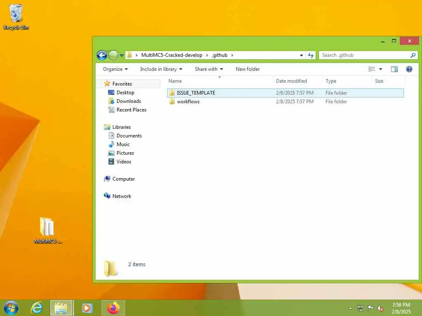
Task: Open the Organize menu
Action: point(115,69)
